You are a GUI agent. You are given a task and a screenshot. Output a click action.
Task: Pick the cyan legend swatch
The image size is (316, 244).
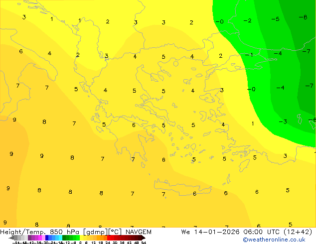click(60, 238)
